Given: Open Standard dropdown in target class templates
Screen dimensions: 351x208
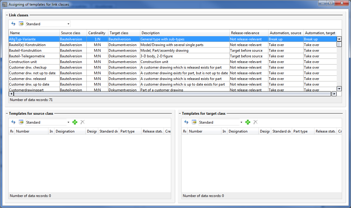Looking at the screenshot, I should [241, 122].
